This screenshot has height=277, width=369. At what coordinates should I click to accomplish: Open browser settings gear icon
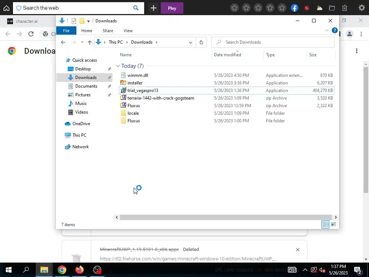tap(361, 8)
